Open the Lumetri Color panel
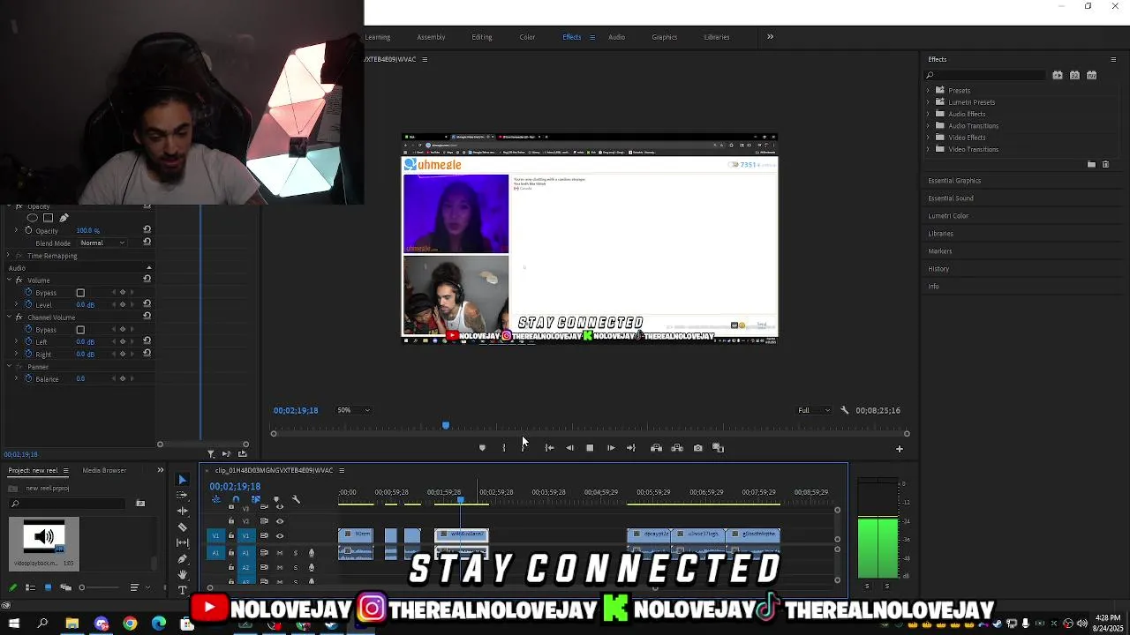The width and height of the screenshot is (1130, 635). click(x=948, y=216)
